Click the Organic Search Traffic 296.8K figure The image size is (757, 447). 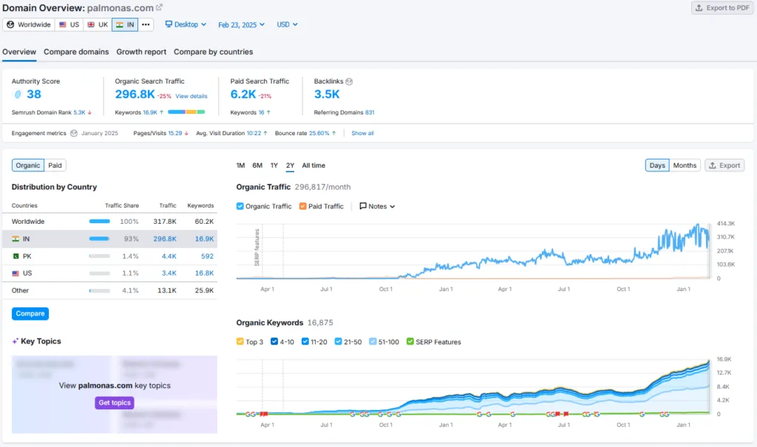click(135, 94)
